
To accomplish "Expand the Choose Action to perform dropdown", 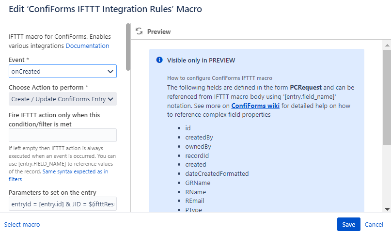I will [x=63, y=99].
